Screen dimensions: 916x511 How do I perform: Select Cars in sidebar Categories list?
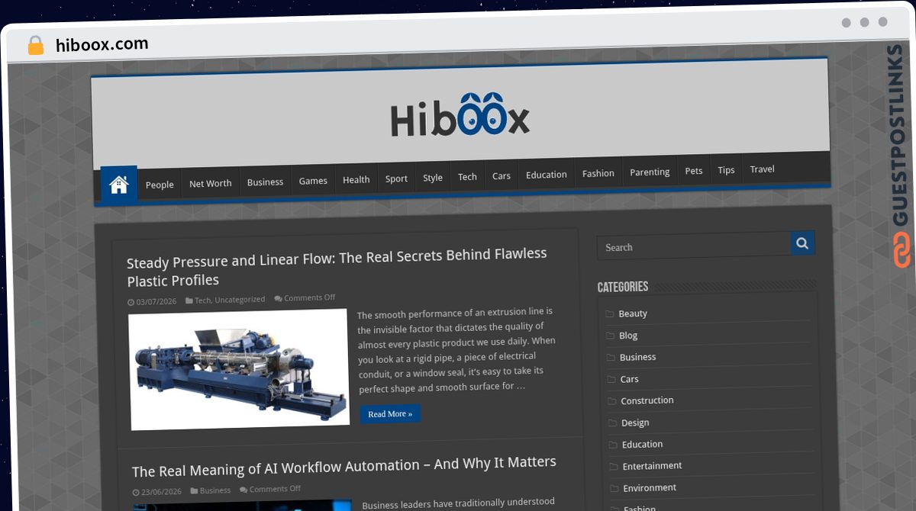coord(630,379)
